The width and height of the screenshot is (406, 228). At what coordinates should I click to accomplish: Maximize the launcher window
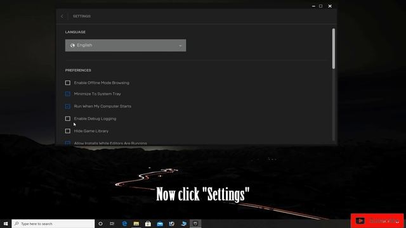[x=321, y=6]
